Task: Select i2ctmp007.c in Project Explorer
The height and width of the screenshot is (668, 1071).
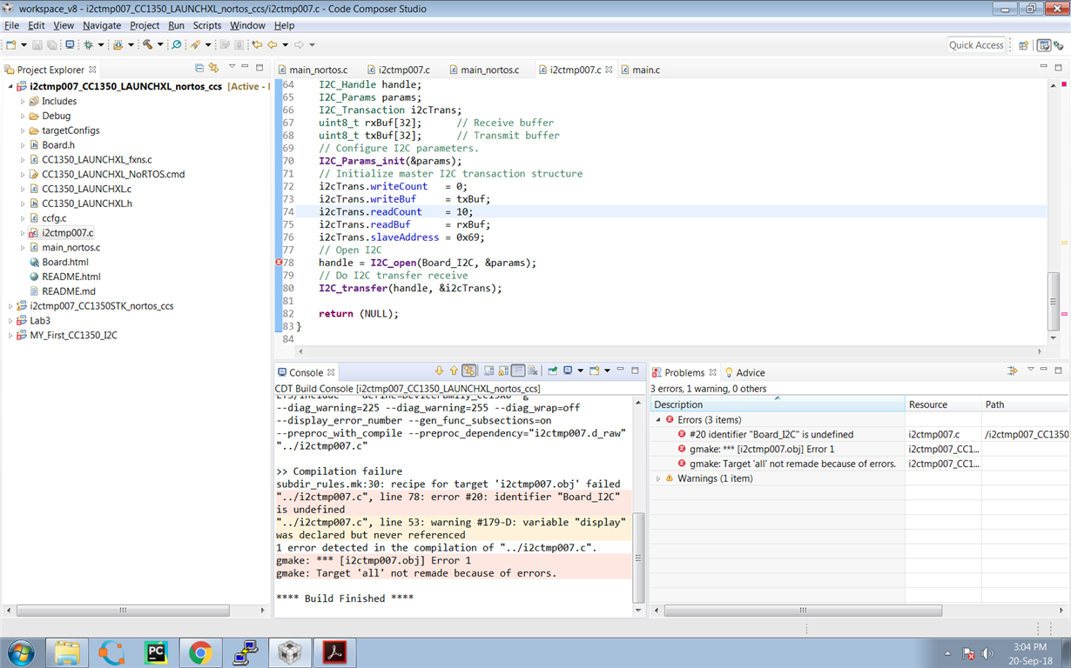Action: coord(67,233)
